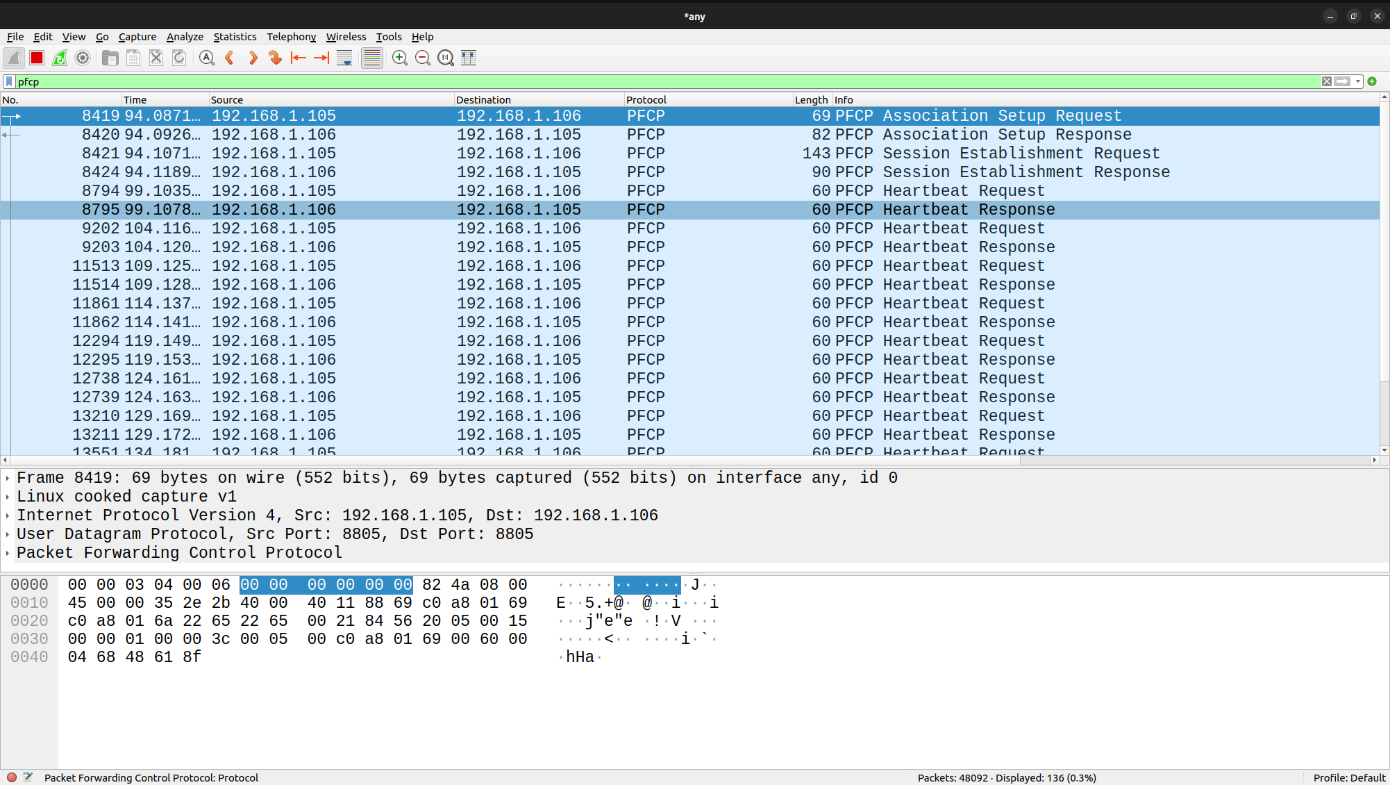Sort by the No. column header

coord(61,100)
